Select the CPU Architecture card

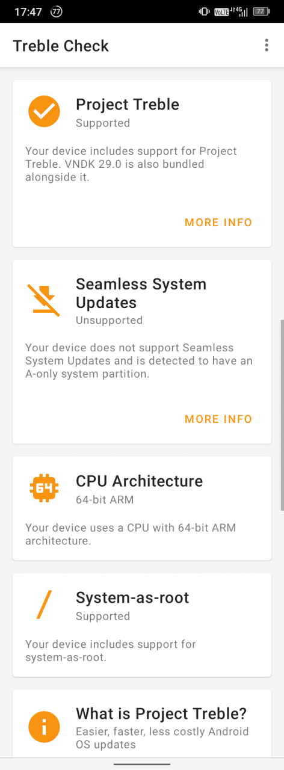[142, 508]
